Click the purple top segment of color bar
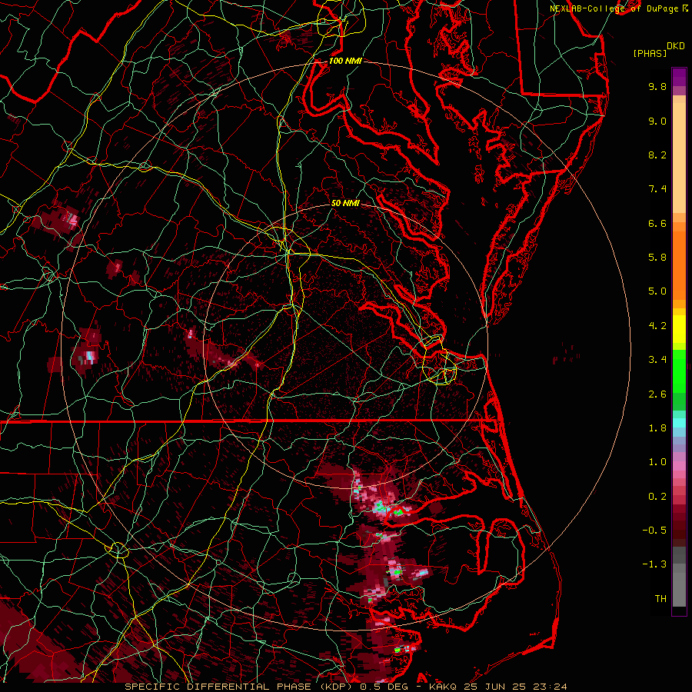 click(679, 77)
